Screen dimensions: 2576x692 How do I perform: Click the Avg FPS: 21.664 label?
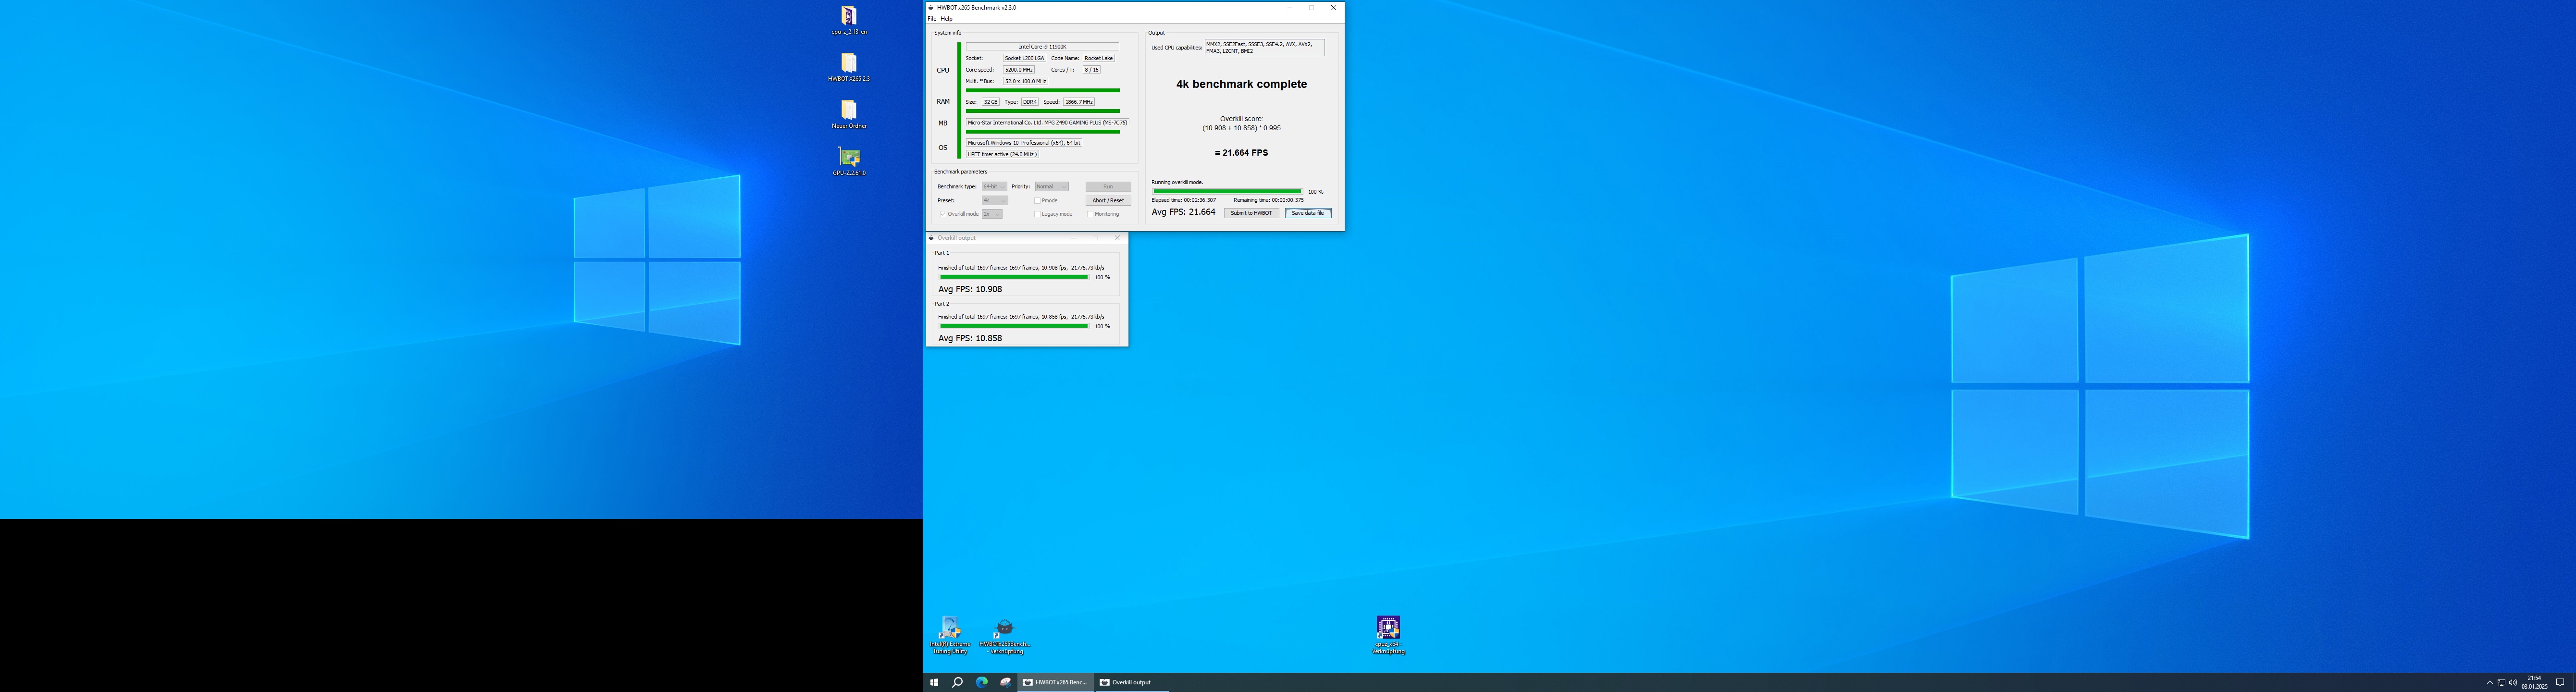(x=1184, y=212)
